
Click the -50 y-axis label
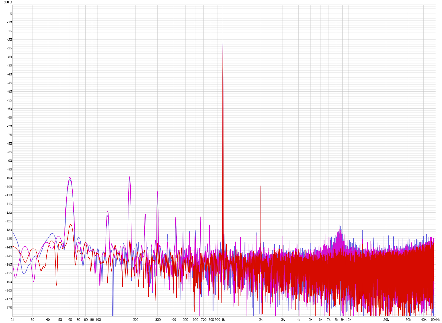click(10, 91)
